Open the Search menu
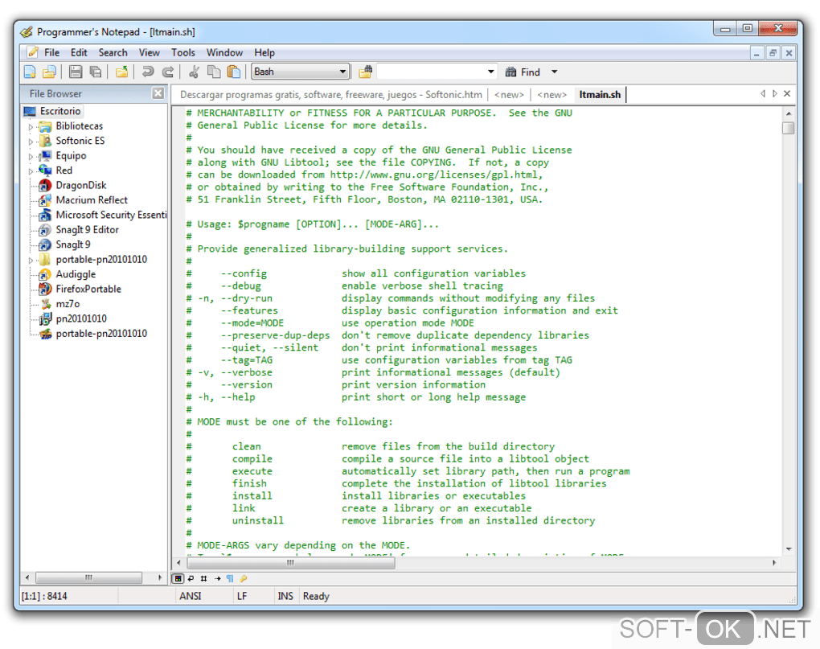Viewport: 820px width, 649px height. tap(113, 52)
